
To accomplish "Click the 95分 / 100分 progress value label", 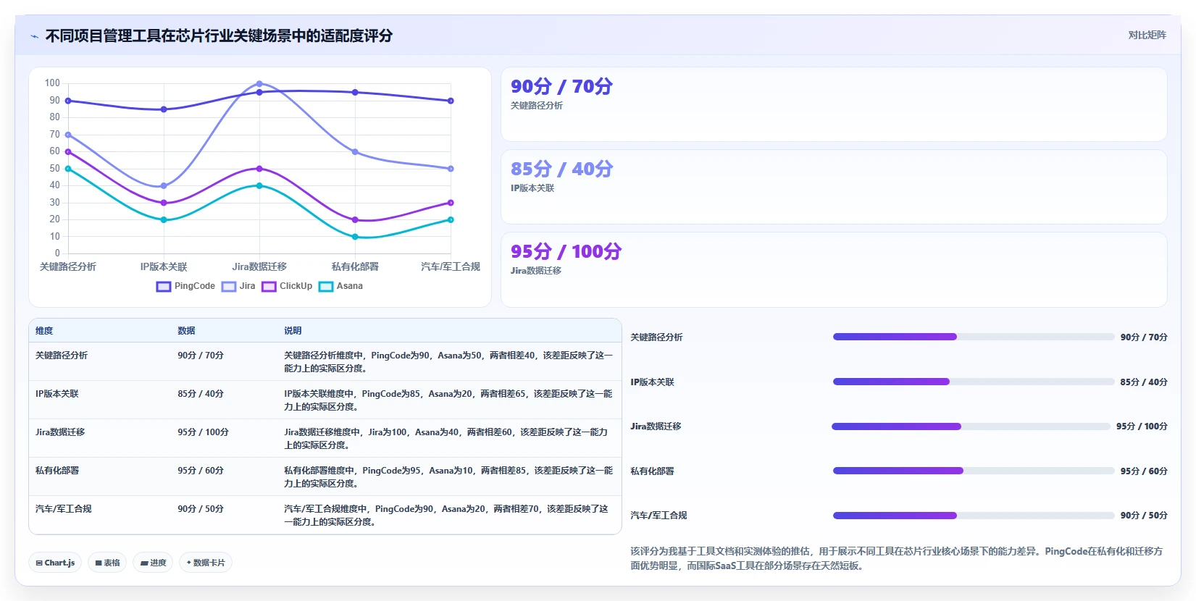I will click(x=1142, y=426).
